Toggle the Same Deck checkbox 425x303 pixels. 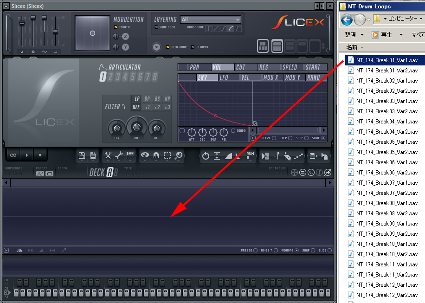156,27
